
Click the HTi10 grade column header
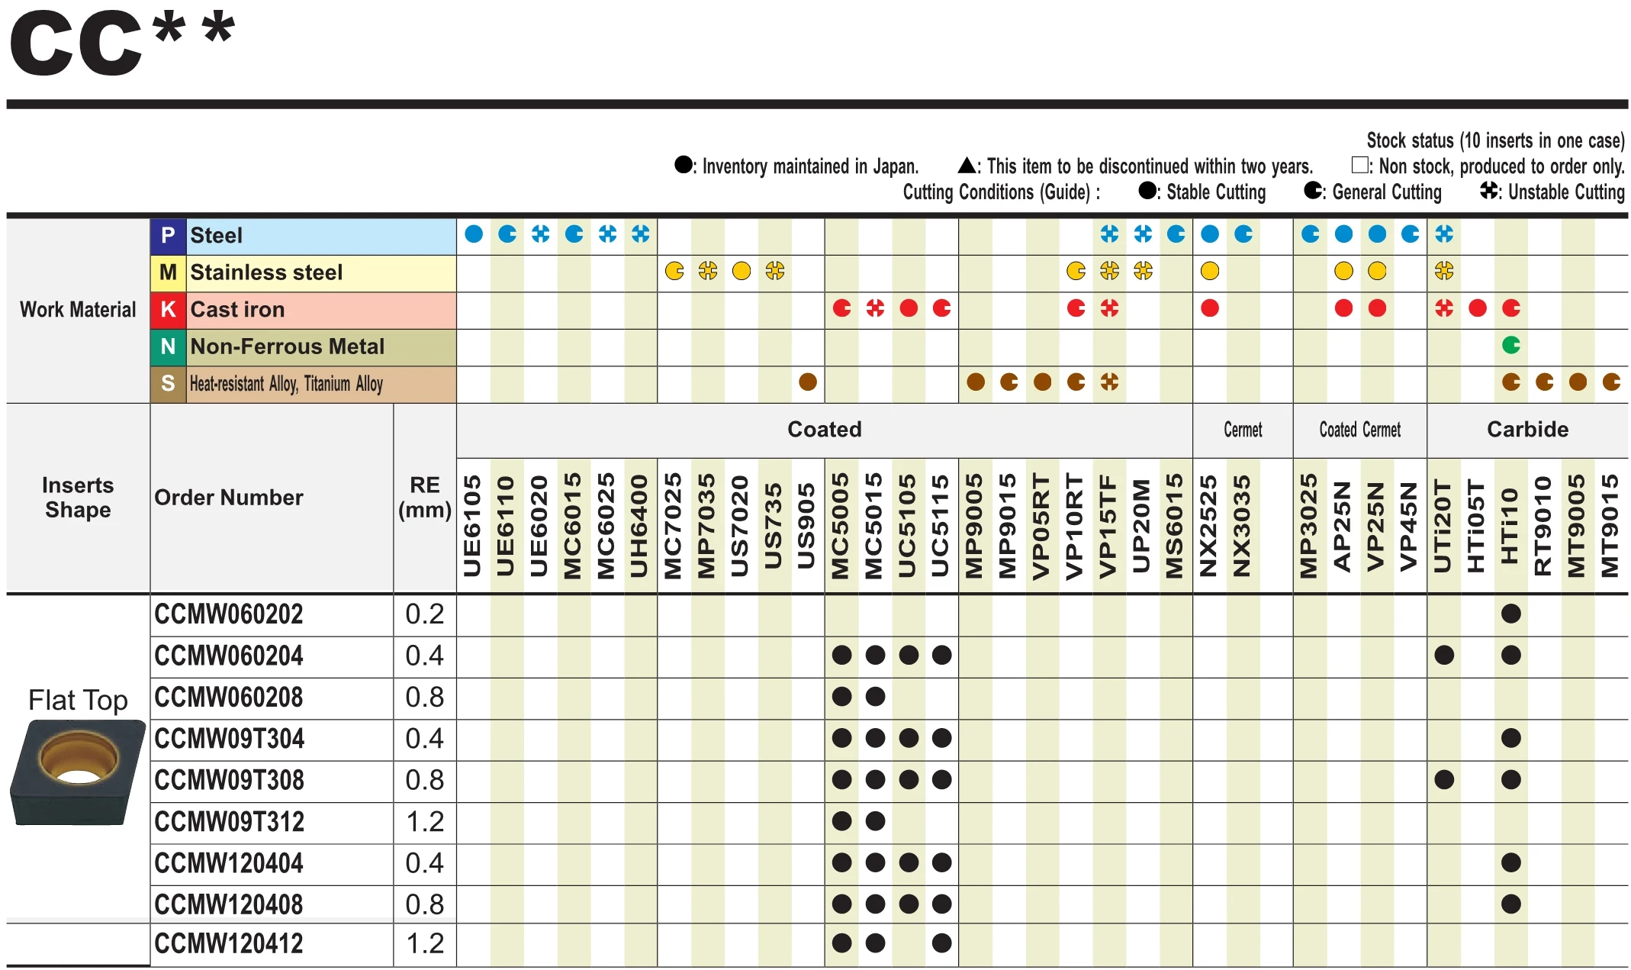point(1510,526)
